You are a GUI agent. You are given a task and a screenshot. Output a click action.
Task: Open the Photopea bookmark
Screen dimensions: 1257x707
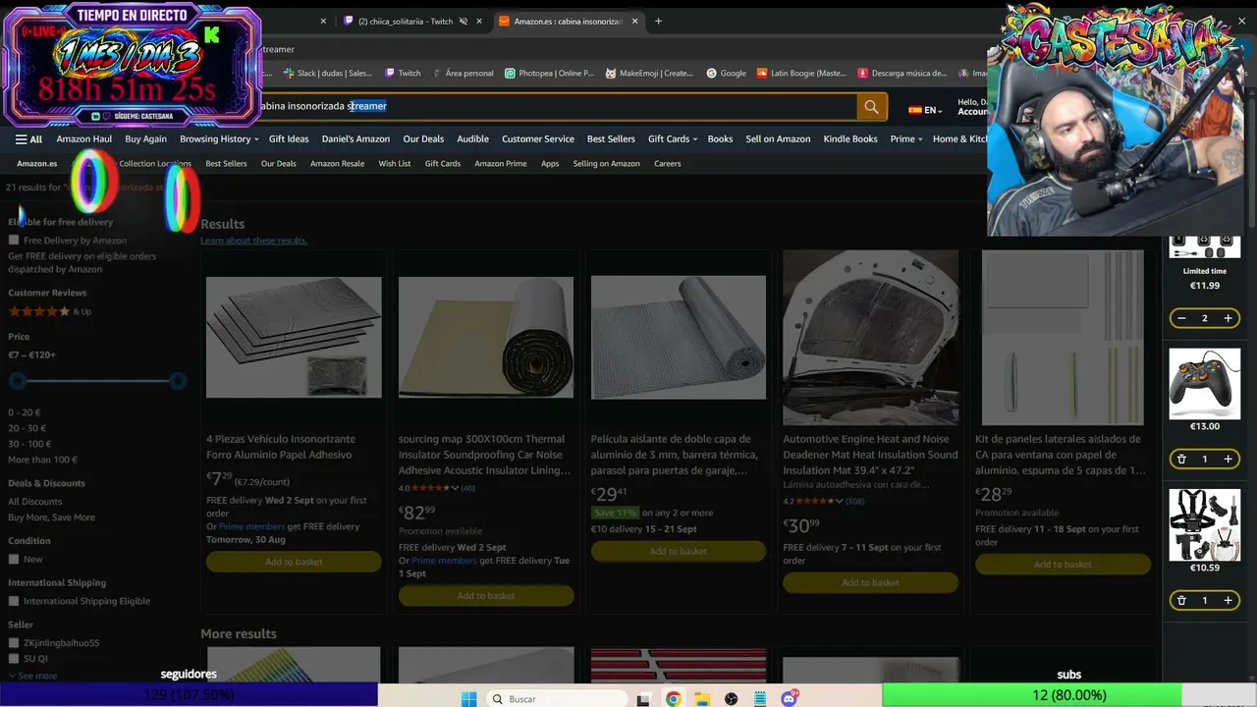pyautogui.click(x=549, y=73)
